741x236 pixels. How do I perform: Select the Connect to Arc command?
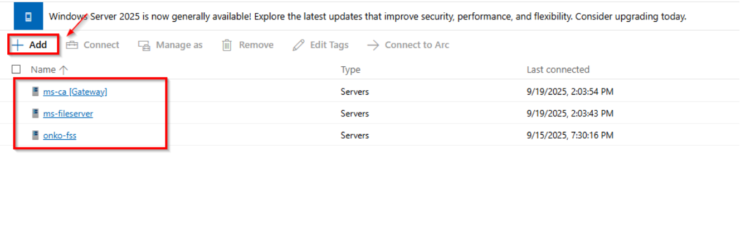click(408, 45)
